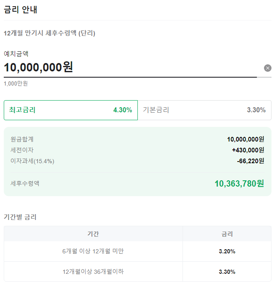Click the 세전이자 label
Viewport: 274px width, 288px height.
coord(22,150)
